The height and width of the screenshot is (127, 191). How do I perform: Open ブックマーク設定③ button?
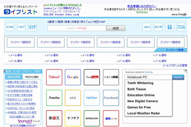[x=81, y=42]
